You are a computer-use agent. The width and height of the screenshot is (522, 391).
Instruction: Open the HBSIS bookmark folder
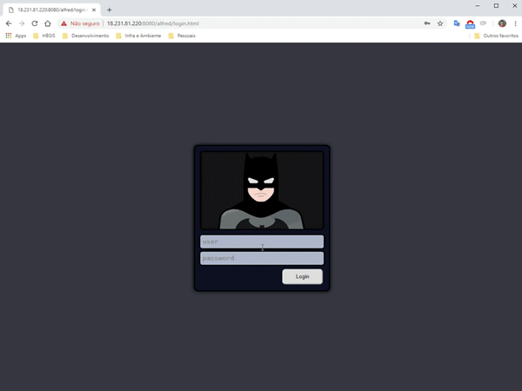point(44,36)
